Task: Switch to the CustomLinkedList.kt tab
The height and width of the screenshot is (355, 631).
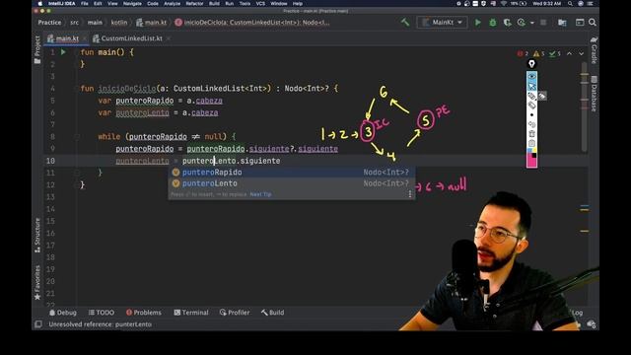Action: point(131,38)
